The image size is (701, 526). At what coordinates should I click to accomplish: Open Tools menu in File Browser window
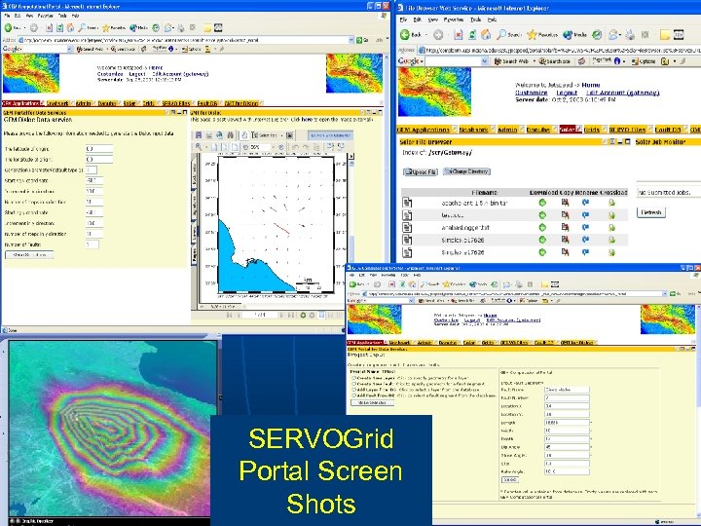tap(476, 19)
